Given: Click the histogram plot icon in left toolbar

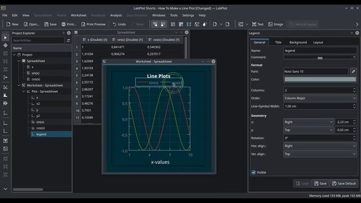Looking at the screenshot, I should click(5, 95).
